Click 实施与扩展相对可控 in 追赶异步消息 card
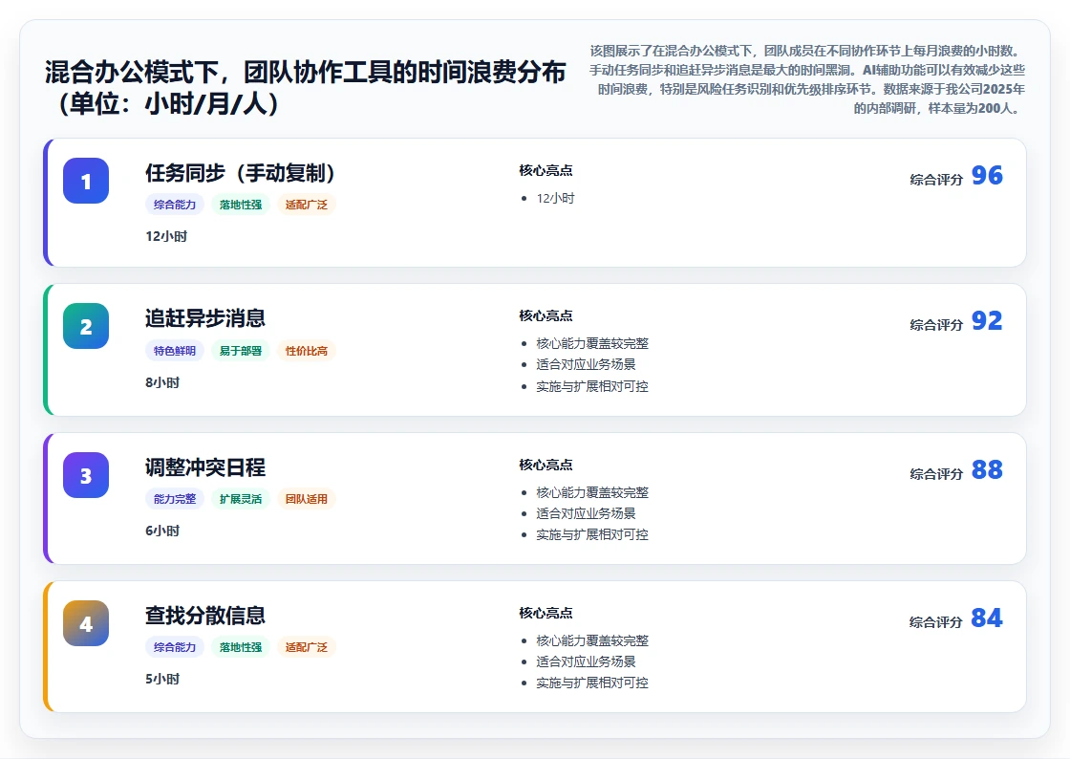 pyautogui.click(x=592, y=386)
